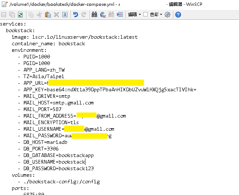Open editor preferences gear icon
The image size is (239, 195).
pyautogui.click(x=168, y=15)
